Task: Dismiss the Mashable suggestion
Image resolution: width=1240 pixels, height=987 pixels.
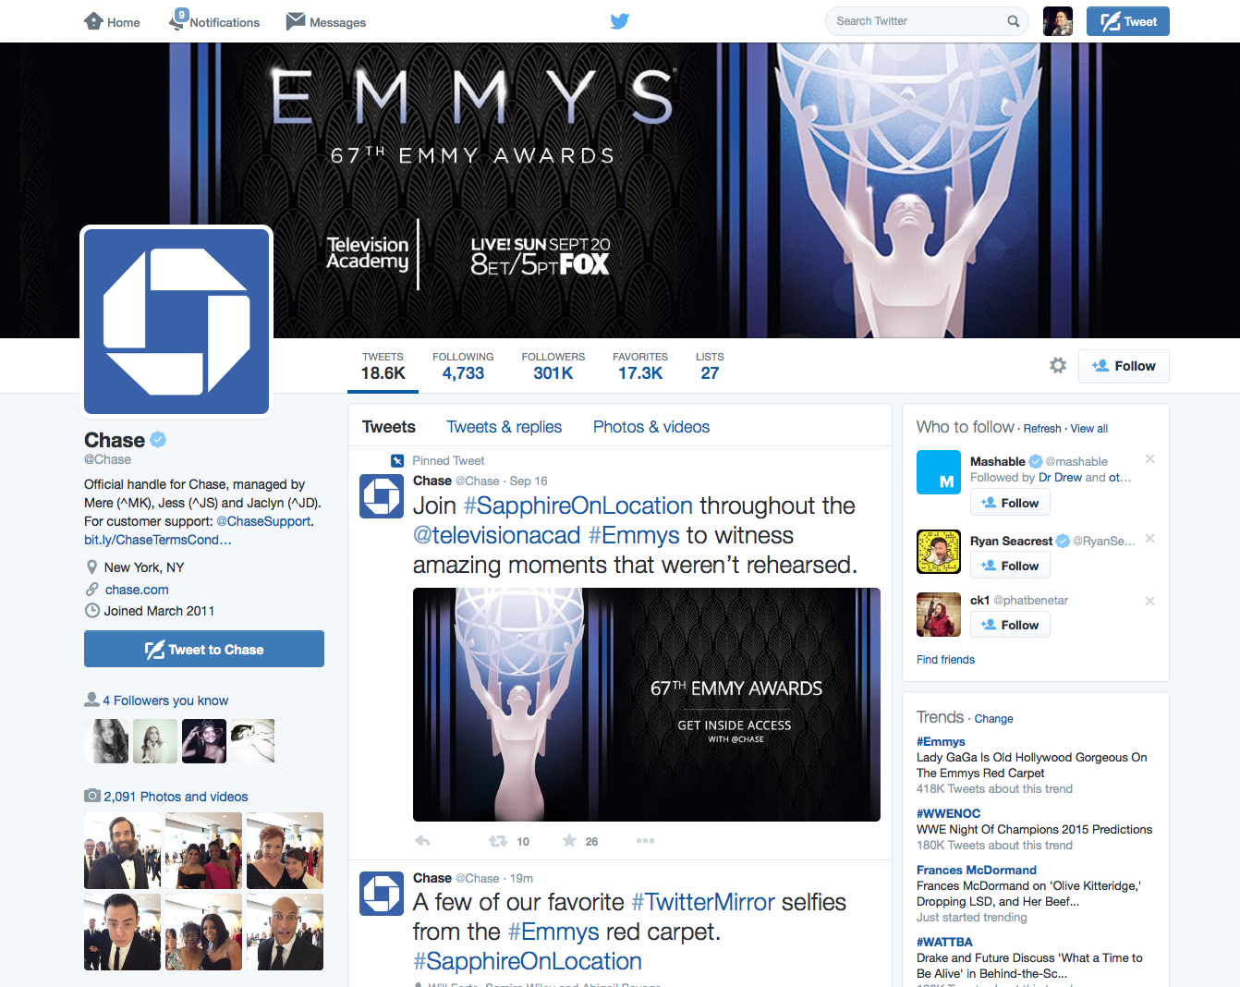Action: 1150,458
